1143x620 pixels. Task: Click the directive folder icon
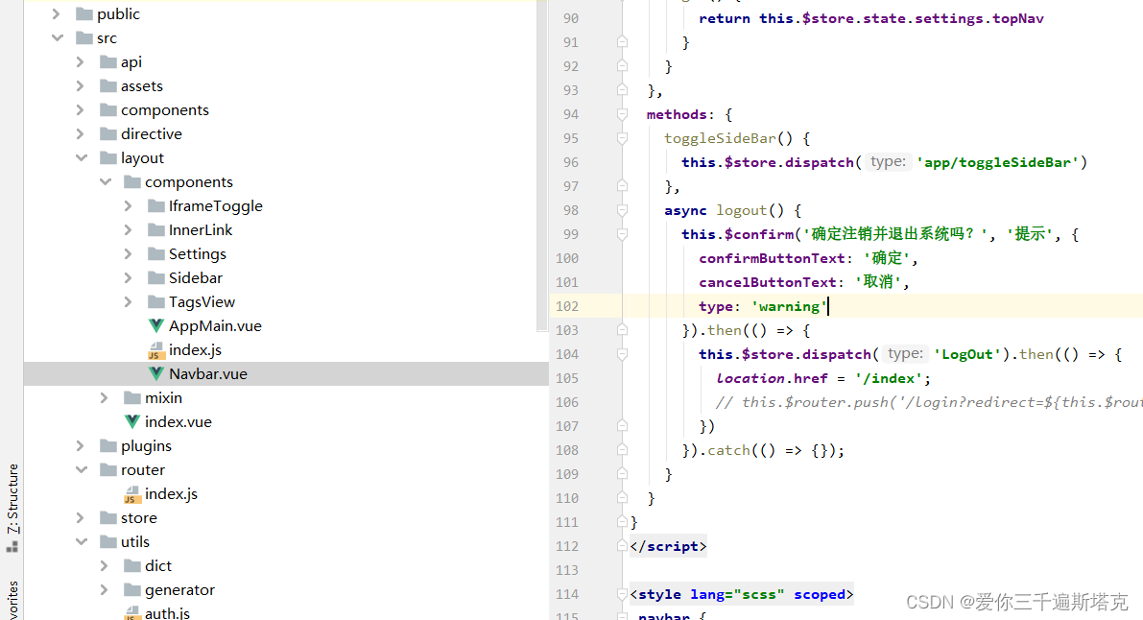(x=108, y=134)
